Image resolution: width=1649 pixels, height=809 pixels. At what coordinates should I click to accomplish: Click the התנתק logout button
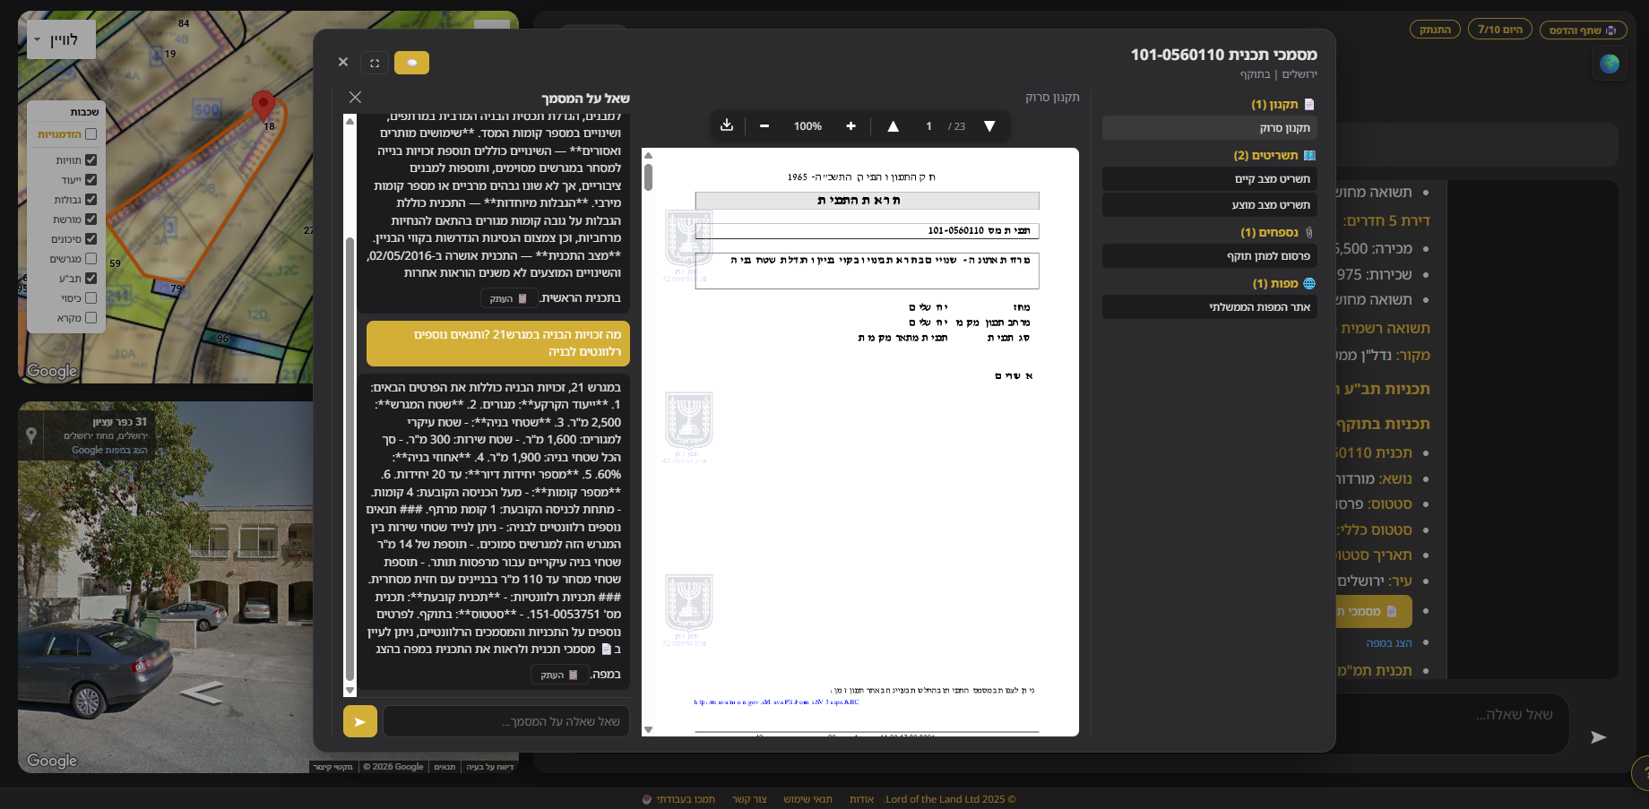coord(1435,29)
